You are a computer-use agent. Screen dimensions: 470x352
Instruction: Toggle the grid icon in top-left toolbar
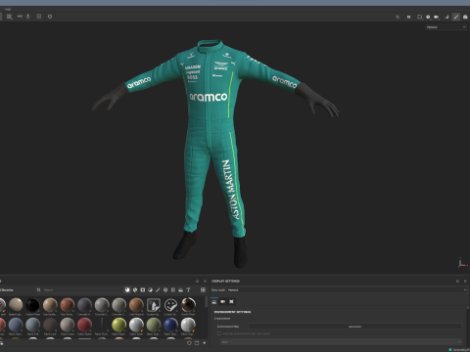10,17
